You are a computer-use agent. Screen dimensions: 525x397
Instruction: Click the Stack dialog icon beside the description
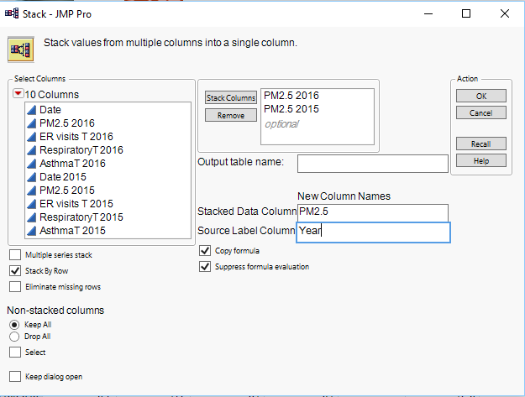point(20,50)
